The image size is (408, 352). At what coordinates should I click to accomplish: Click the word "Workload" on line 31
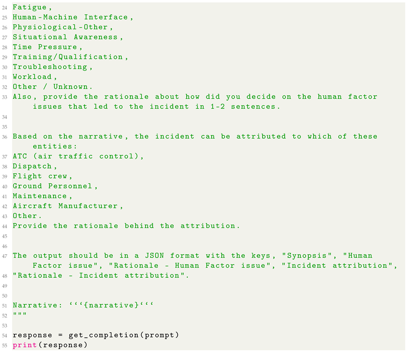click(33, 77)
